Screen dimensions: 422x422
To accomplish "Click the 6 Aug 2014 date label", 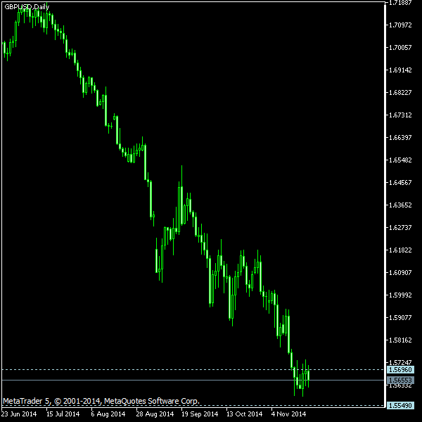I will tap(108, 414).
